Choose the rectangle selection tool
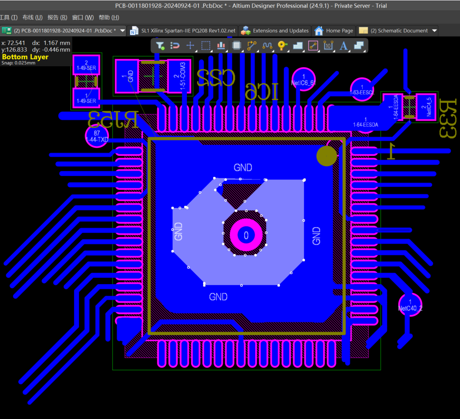 (x=206, y=46)
